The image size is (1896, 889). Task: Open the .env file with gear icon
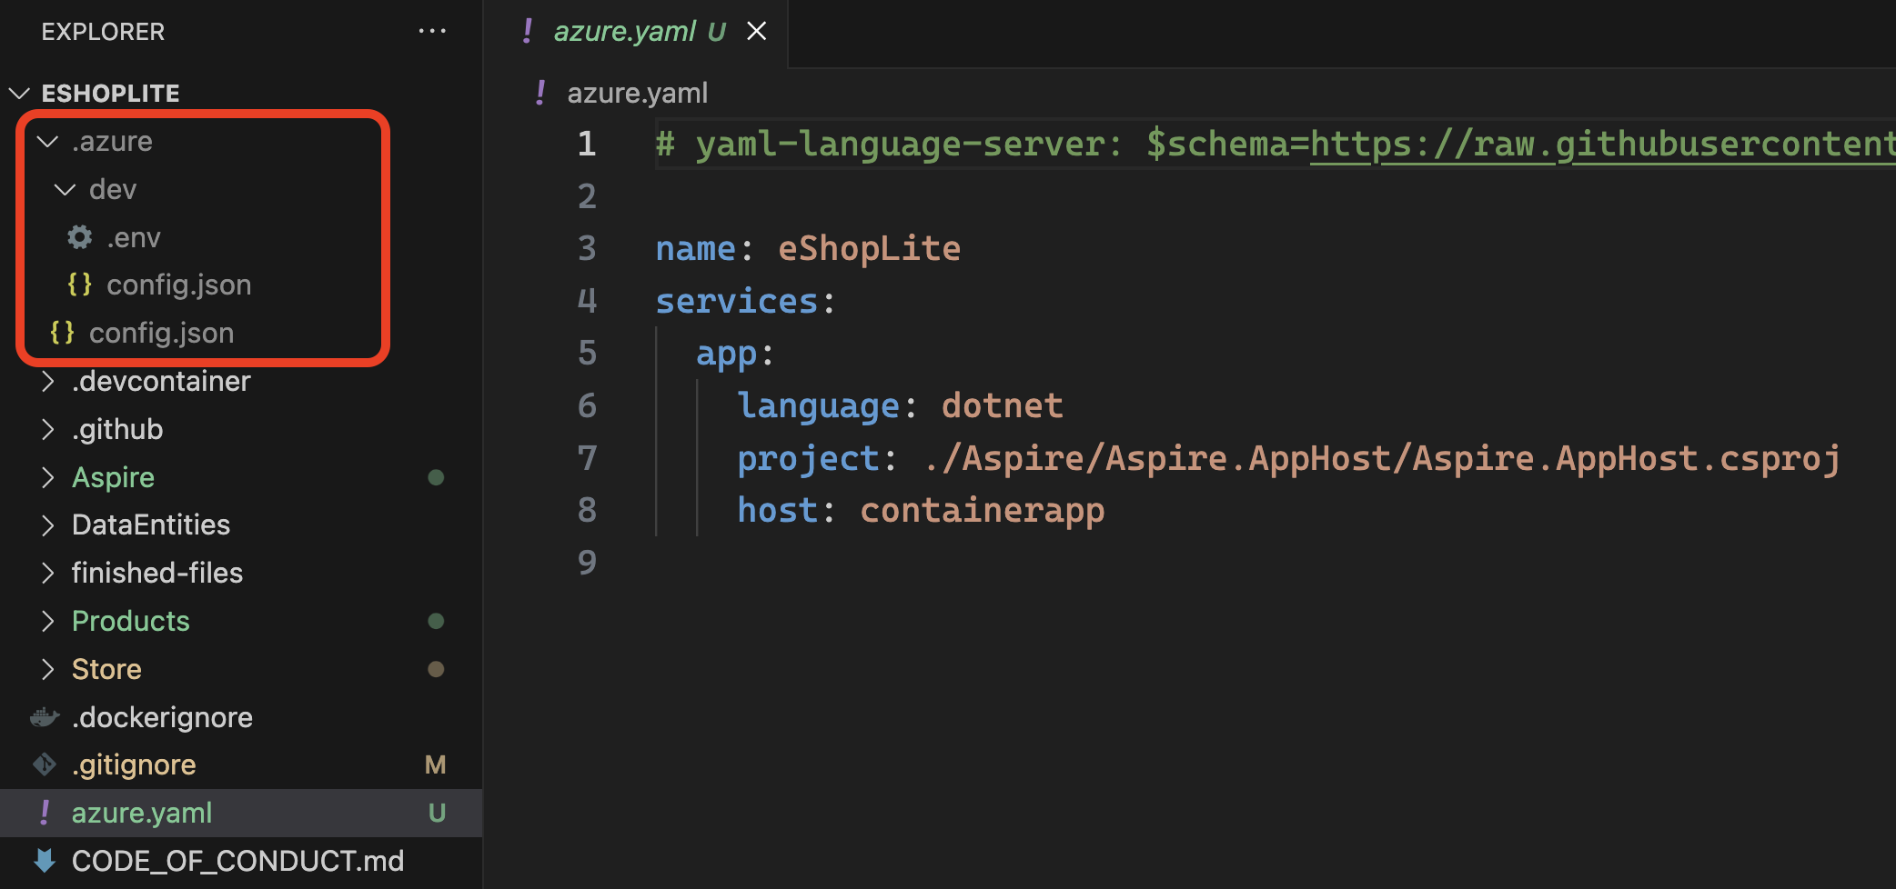click(x=133, y=237)
